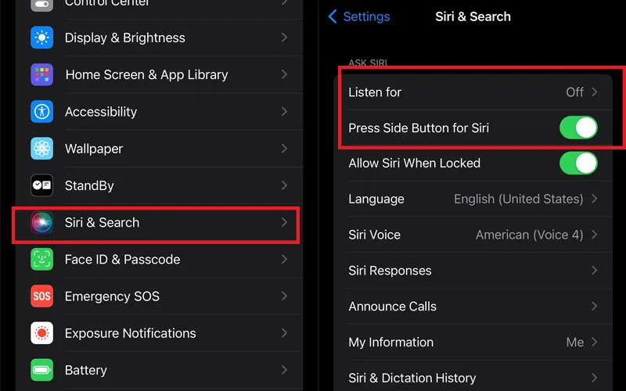Open My Information set to Me

pos(473,342)
